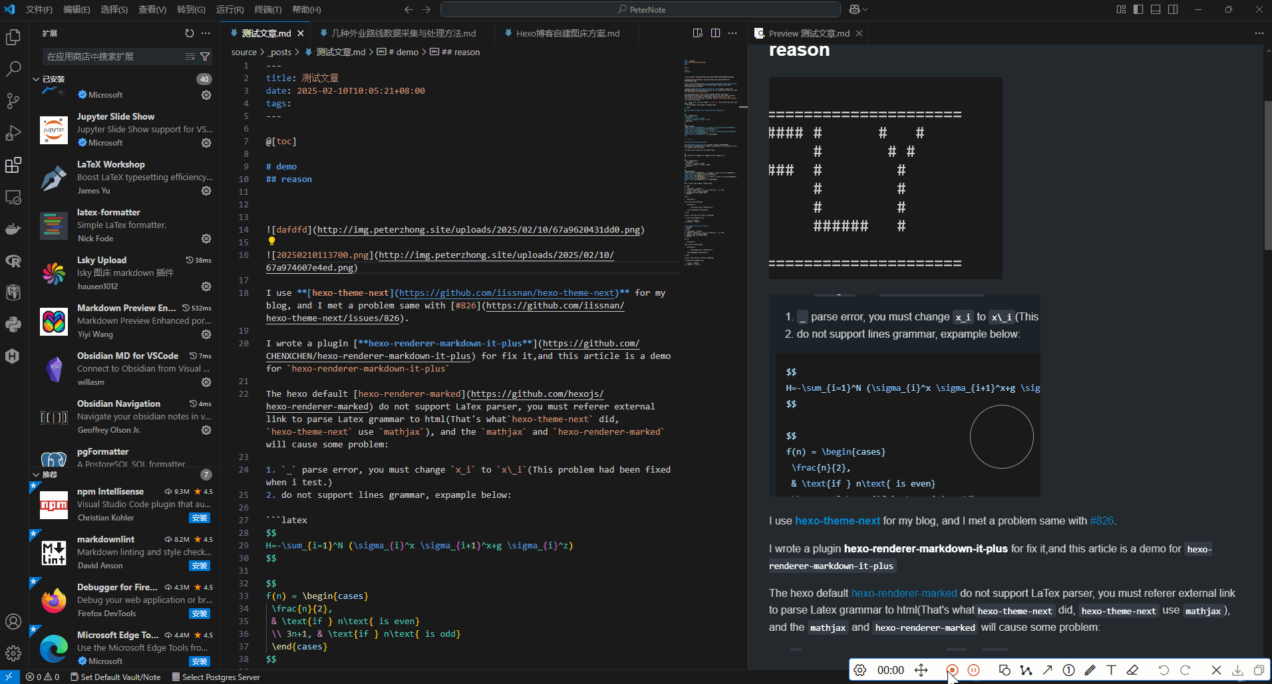
Task: Select the numbered marker annotation tool
Action: click(1069, 670)
